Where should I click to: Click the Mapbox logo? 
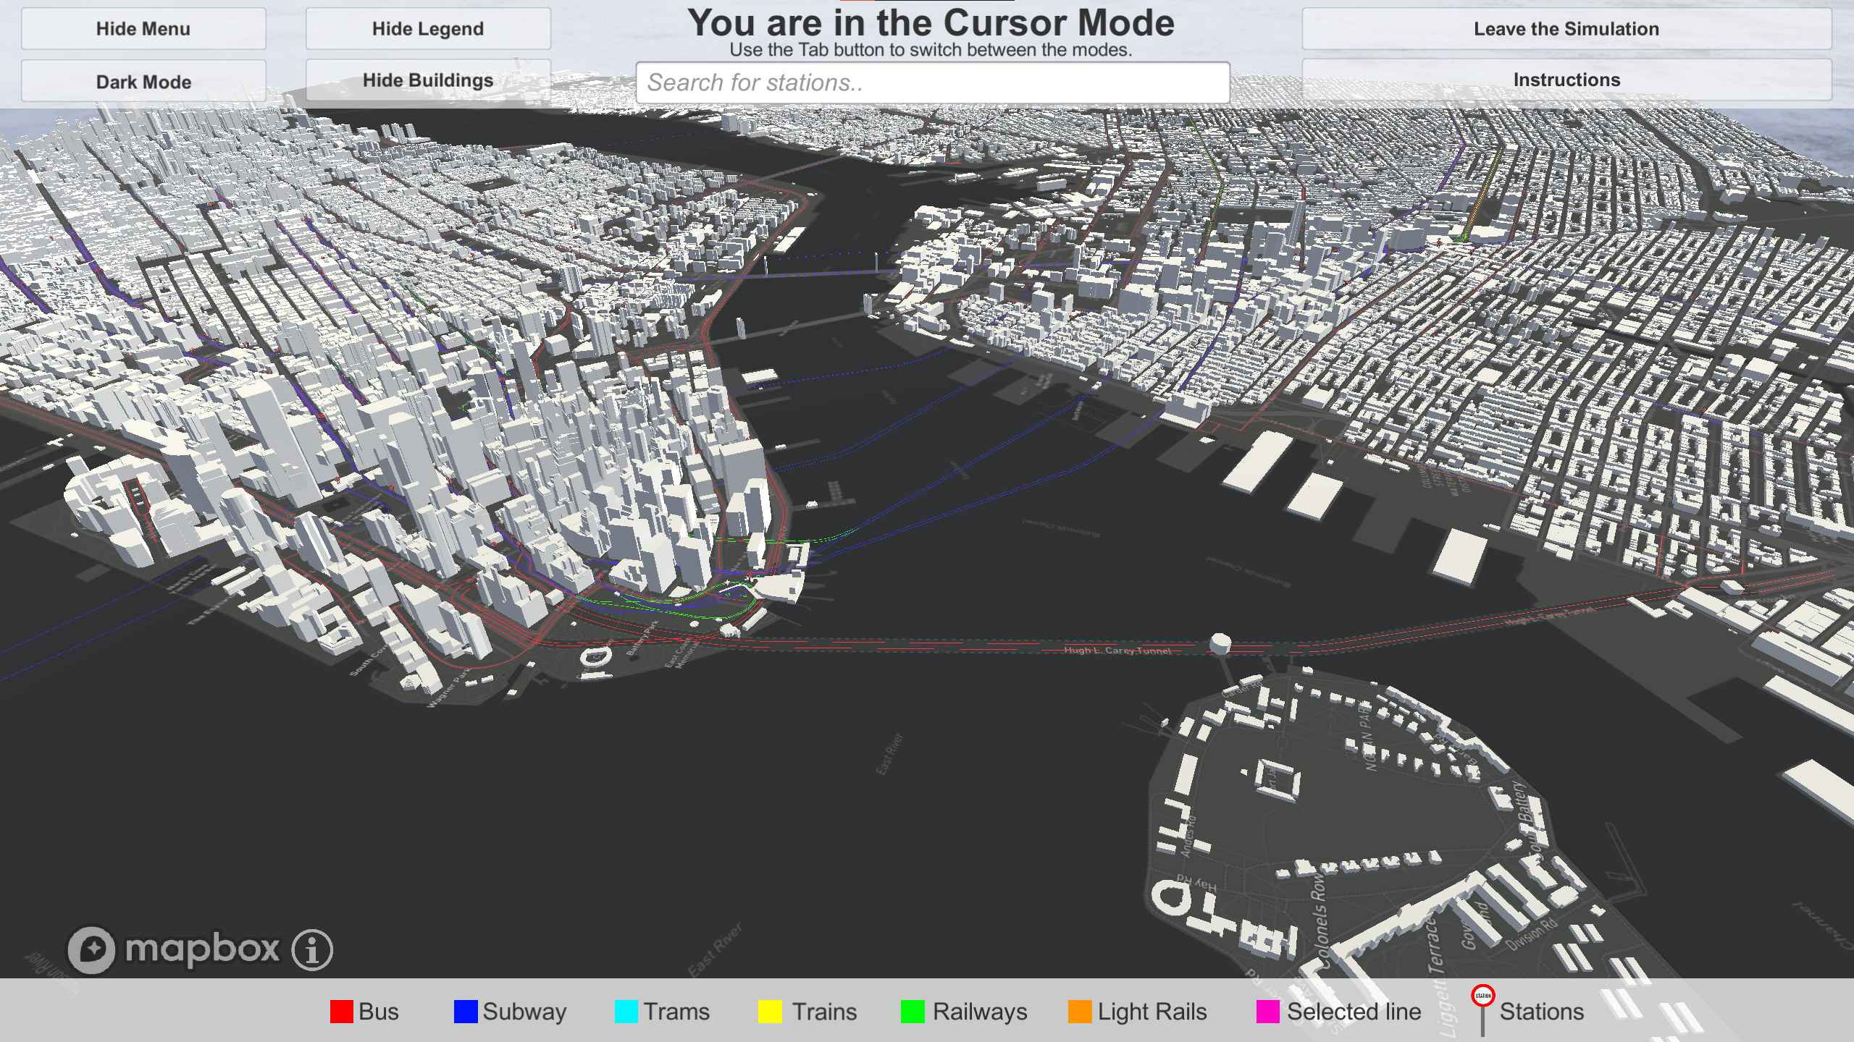pyautogui.click(x=174, y=949)
